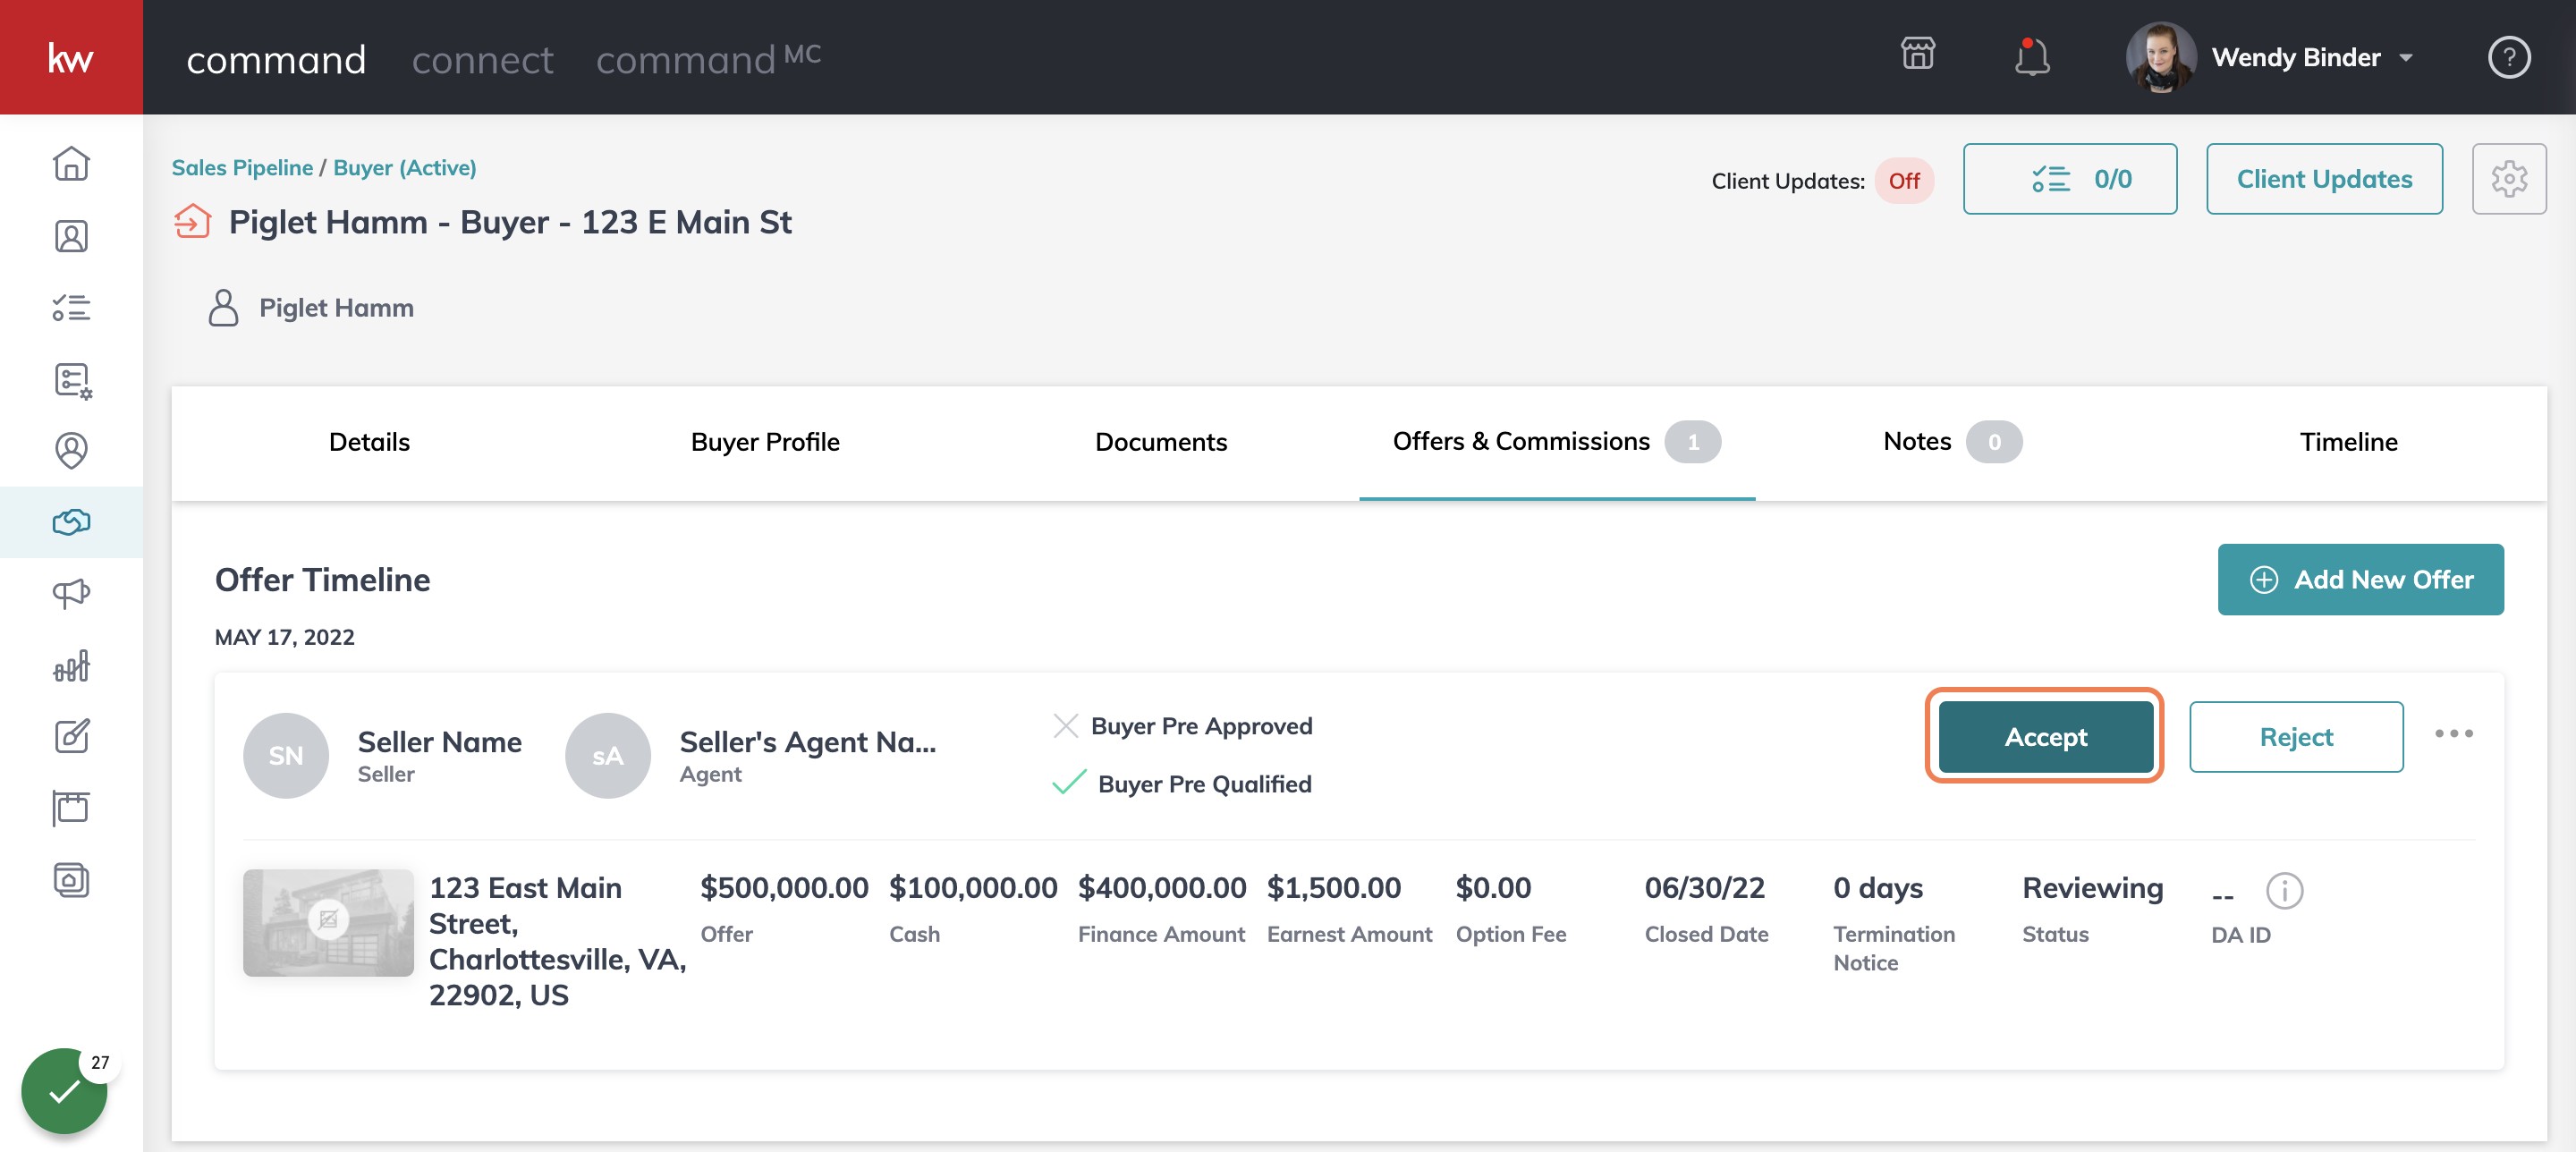Image resolution: width=2576 pixels, height=1152 pixels.
Task: Click the KW logo icon
Action: point(71,57)
